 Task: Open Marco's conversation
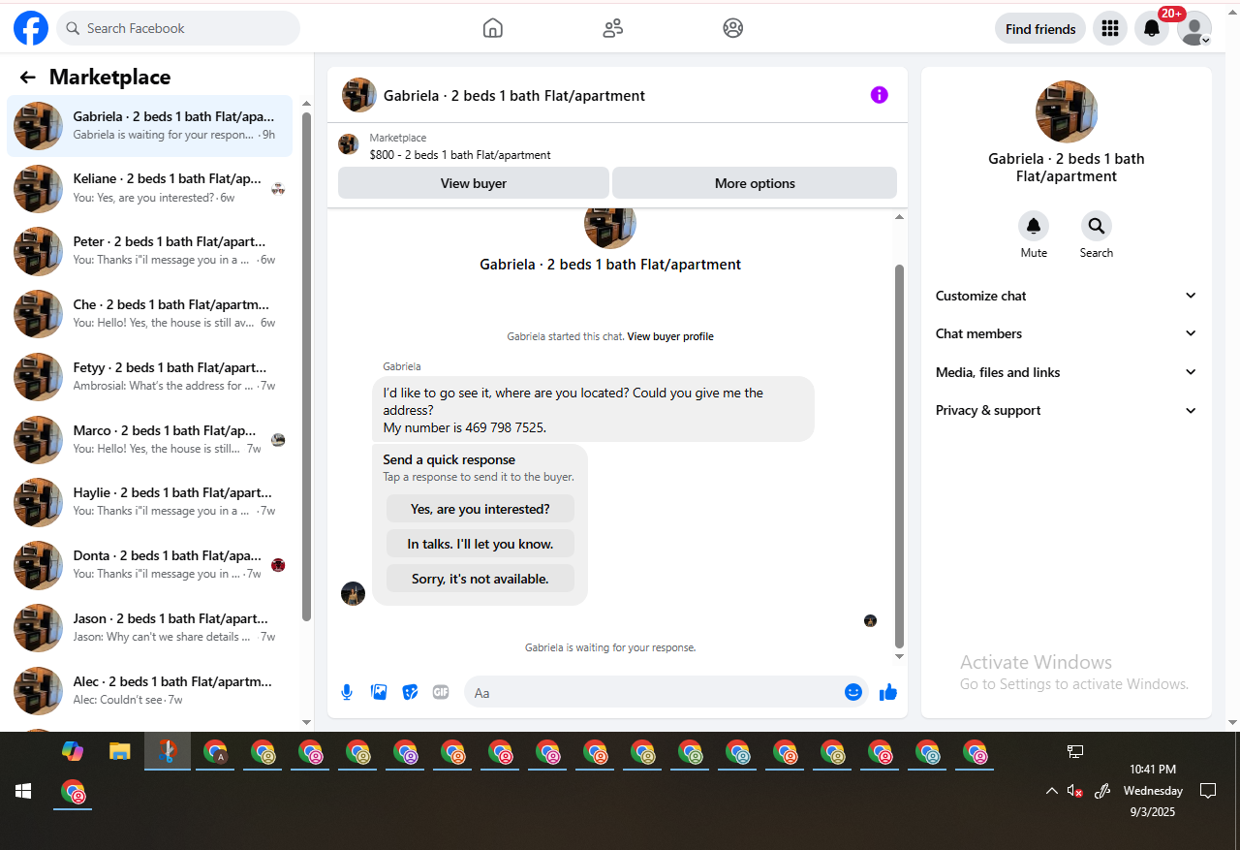click(x=149, y=440)
